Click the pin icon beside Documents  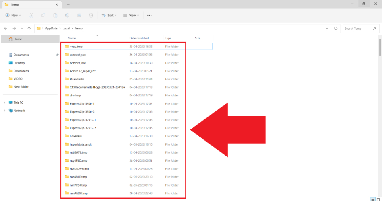pyautogui.click(x=57, y=55)
